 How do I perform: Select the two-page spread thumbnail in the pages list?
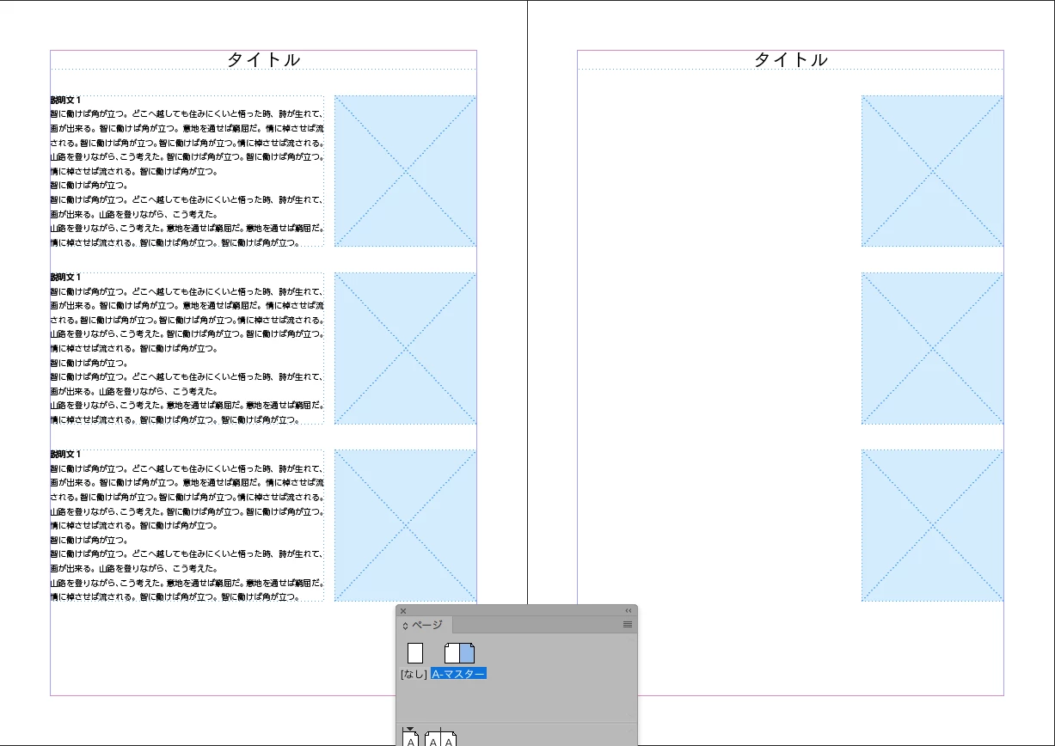[x=440, y=739]
